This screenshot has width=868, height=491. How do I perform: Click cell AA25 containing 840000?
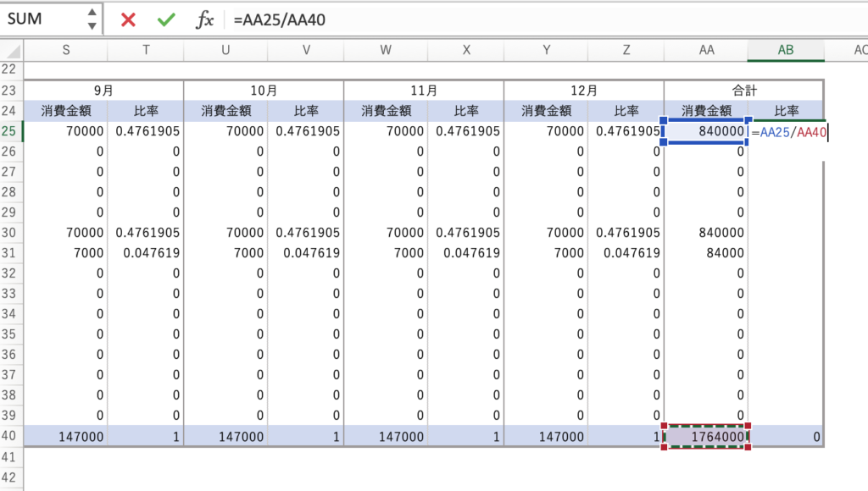[x=706, y=131]
